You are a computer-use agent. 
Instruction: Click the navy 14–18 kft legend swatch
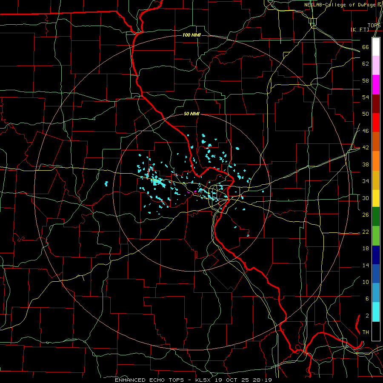tap(376, 255)
